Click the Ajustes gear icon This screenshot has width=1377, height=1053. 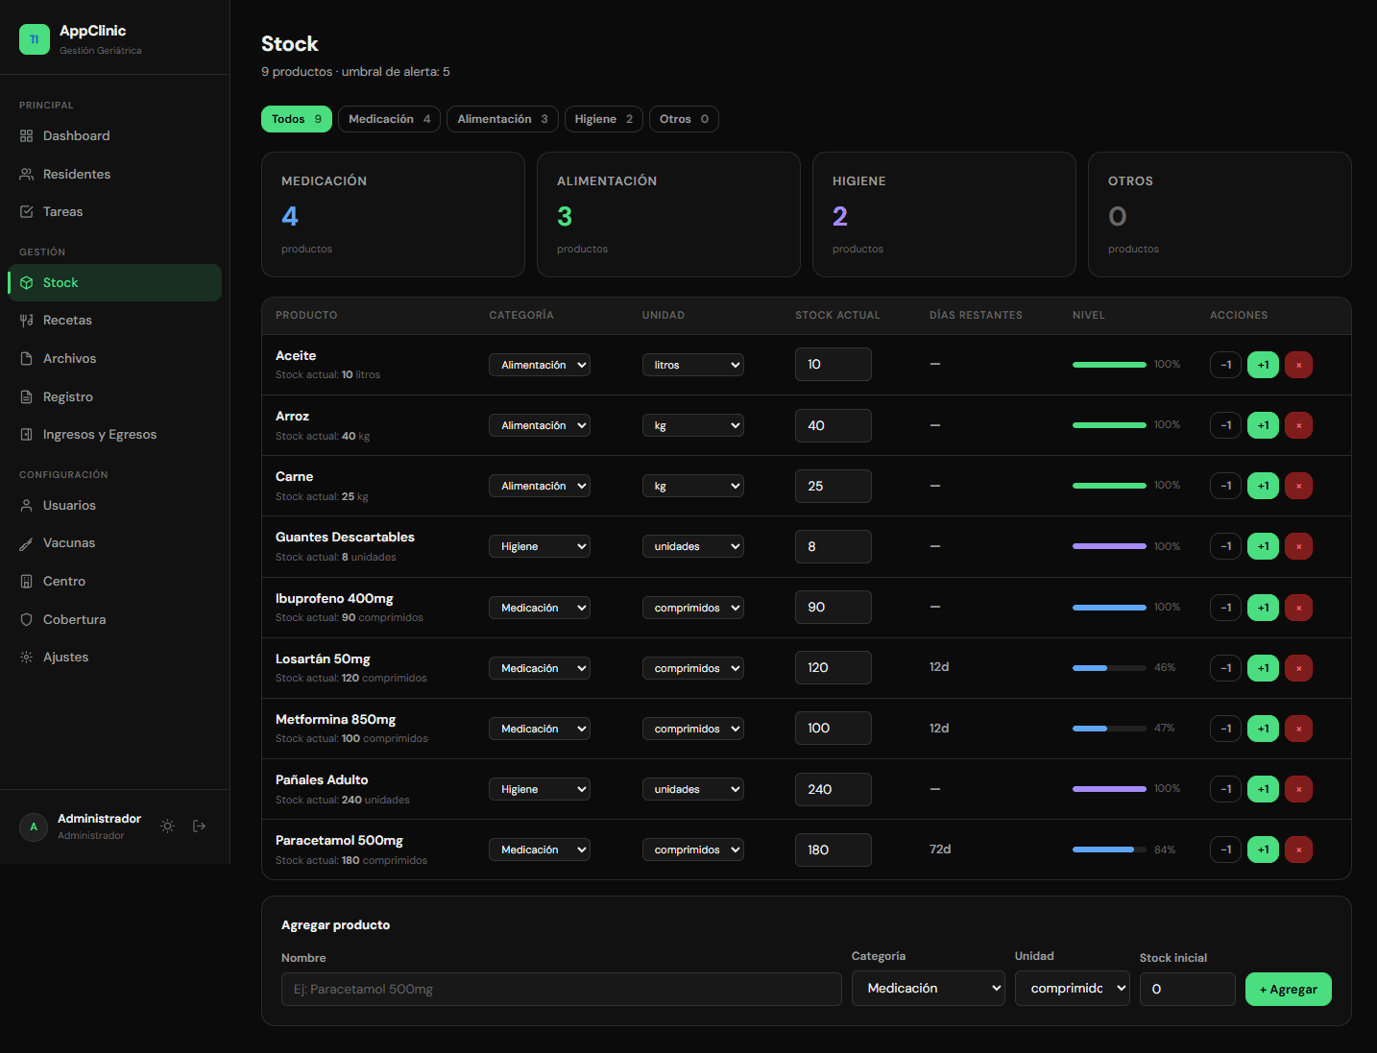click(27, 658)
